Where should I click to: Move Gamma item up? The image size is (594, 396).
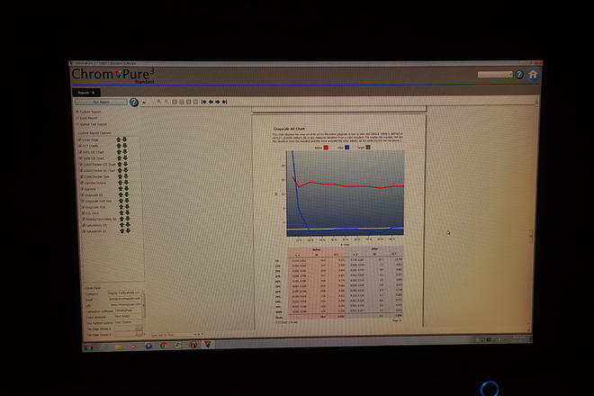[121, 189]
